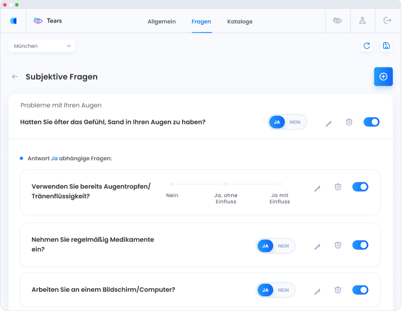Click the save disk icon
Screen dimensions: 402x311
(x=386, y=46)
